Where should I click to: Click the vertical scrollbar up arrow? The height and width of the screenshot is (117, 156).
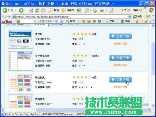click(x=153, y=26)
